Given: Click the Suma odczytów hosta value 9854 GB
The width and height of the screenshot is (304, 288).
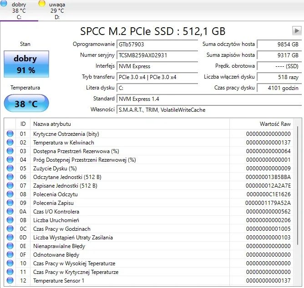Looking at the screenshot, I should point(279,45).
